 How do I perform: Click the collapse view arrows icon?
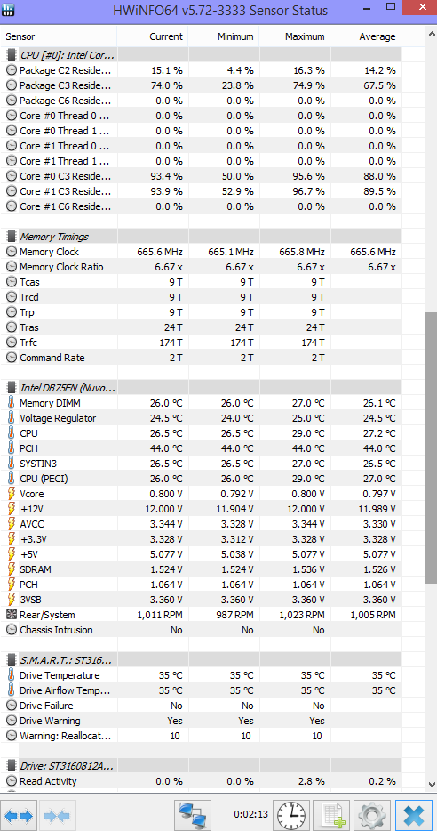point(59,815)
